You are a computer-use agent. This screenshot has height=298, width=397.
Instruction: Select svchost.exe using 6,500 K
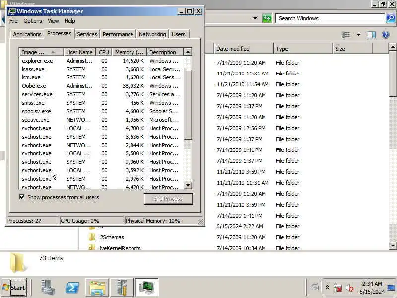pos(101,153)
